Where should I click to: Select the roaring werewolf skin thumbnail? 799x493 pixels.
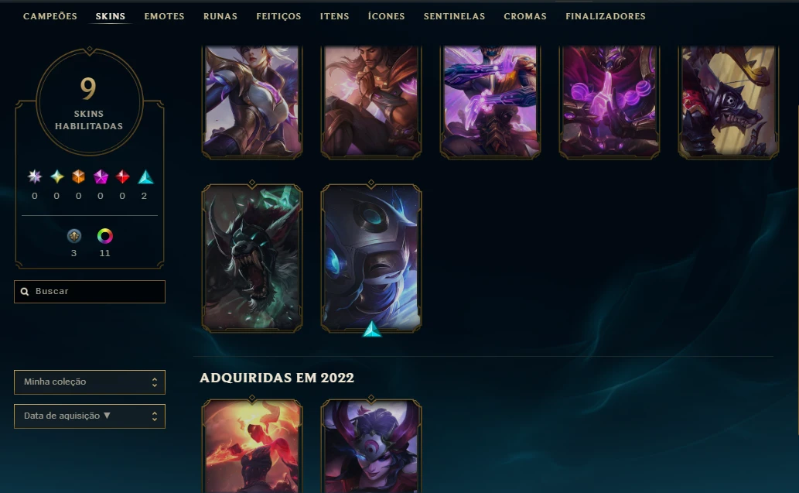point(252,258)
